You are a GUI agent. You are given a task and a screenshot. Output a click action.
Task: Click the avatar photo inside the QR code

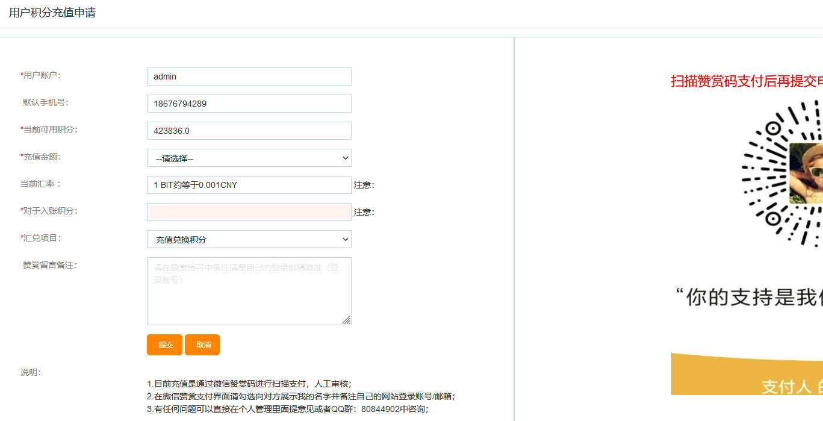pyautogui.click(x=807, y=173)
